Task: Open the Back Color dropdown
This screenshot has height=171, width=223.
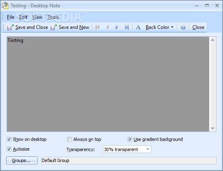Action: [160, 27]
